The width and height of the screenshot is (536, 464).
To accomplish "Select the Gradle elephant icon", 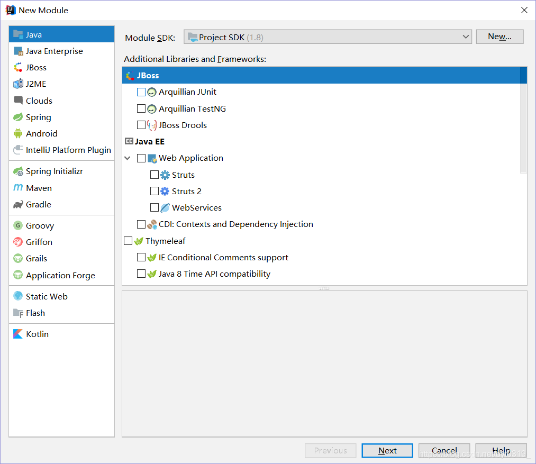I will click(x=18, y=204).
